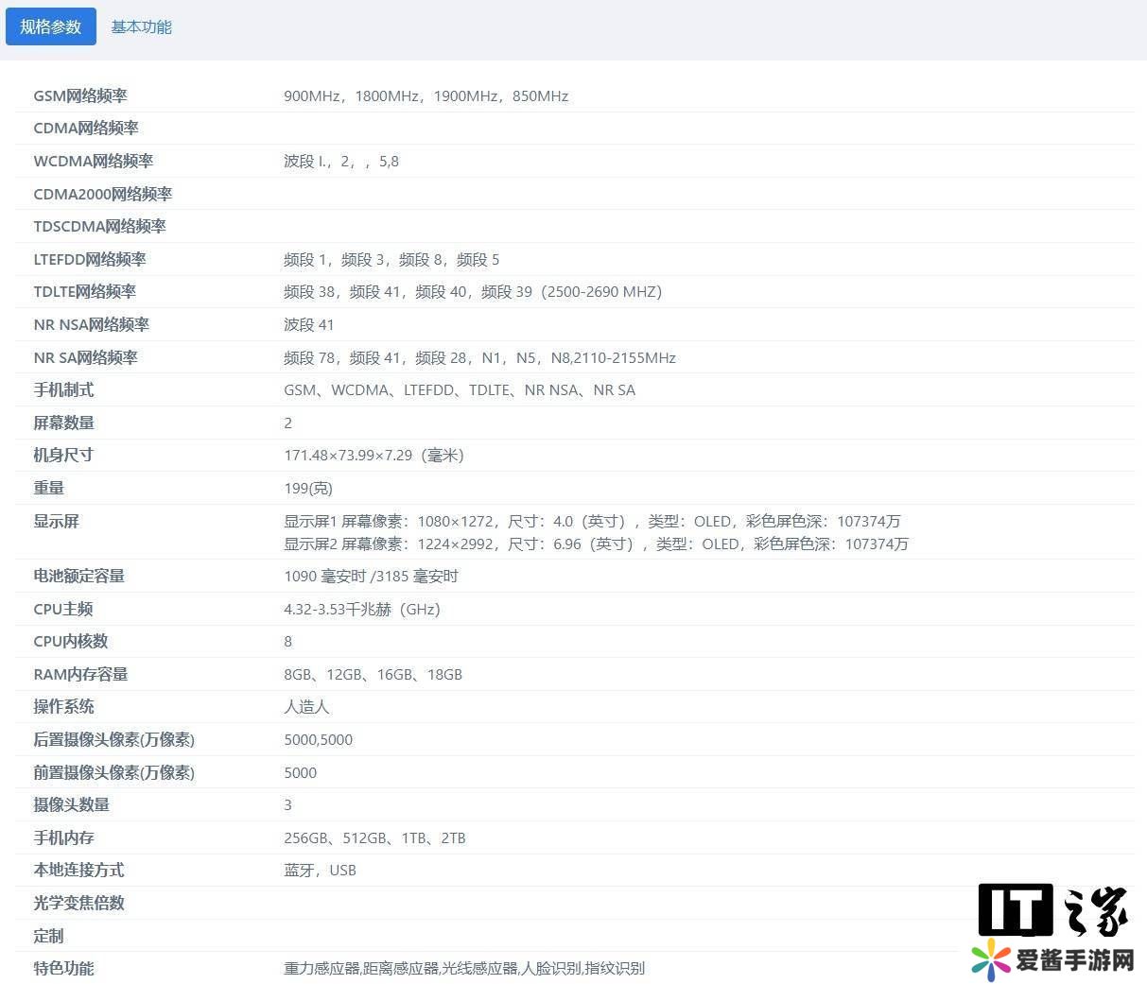
Task: Click the RAM内存容量 value list
Action: tap(373, 674)
